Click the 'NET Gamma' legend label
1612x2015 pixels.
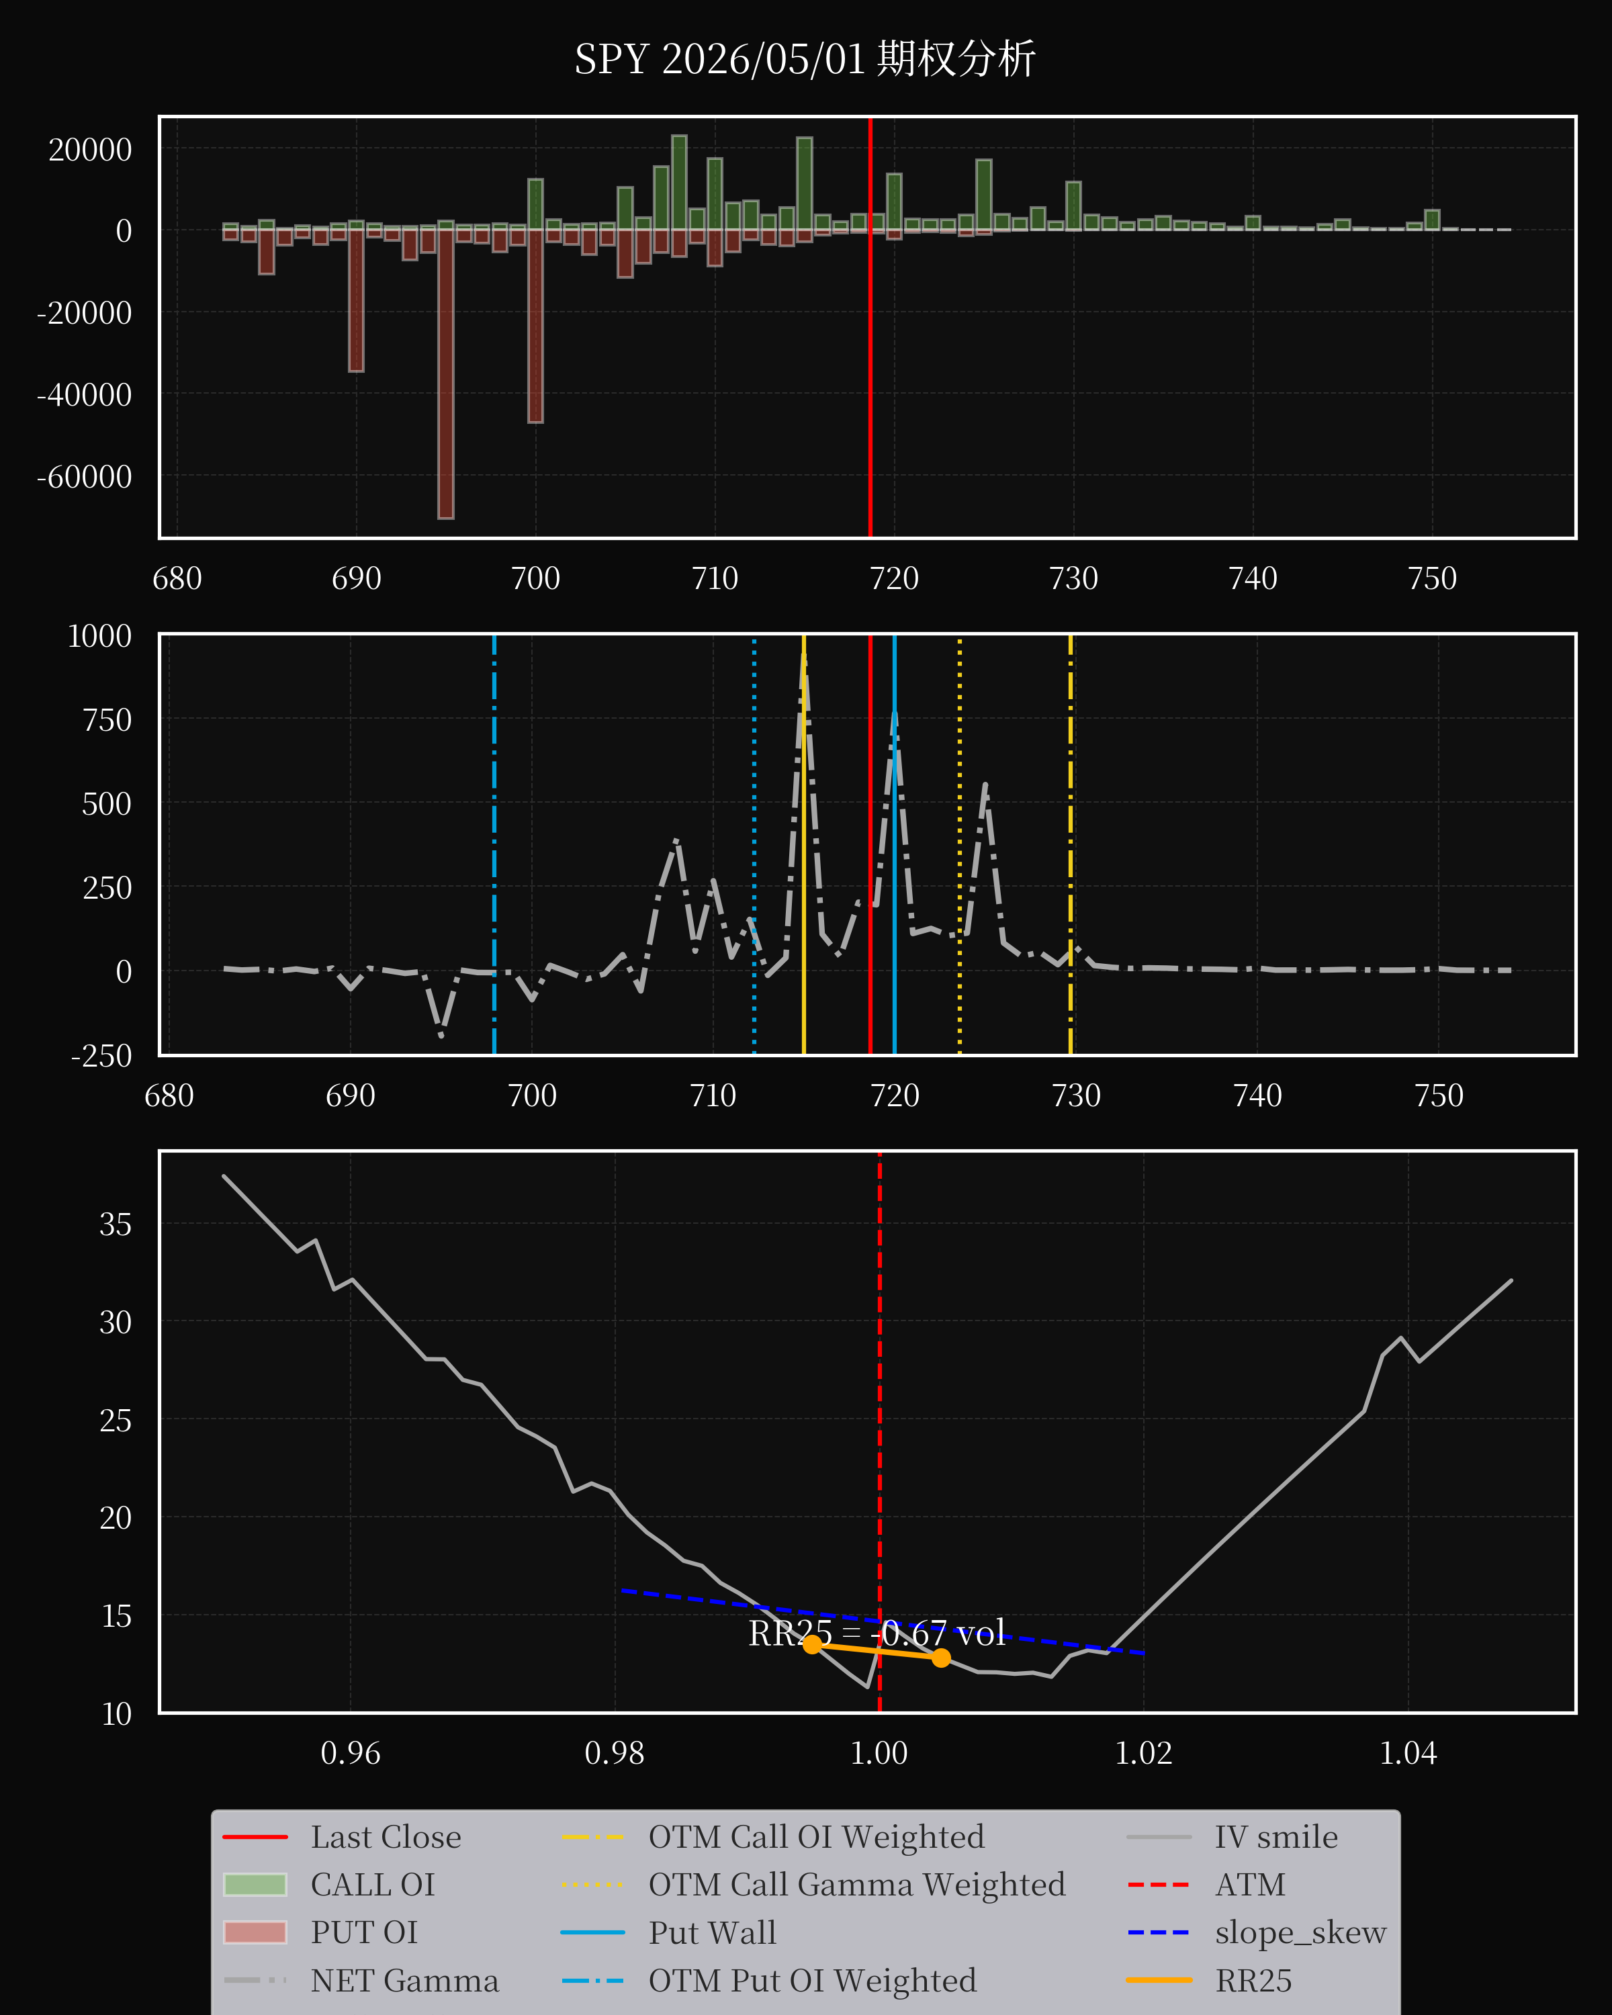[x=404, y=1981]
